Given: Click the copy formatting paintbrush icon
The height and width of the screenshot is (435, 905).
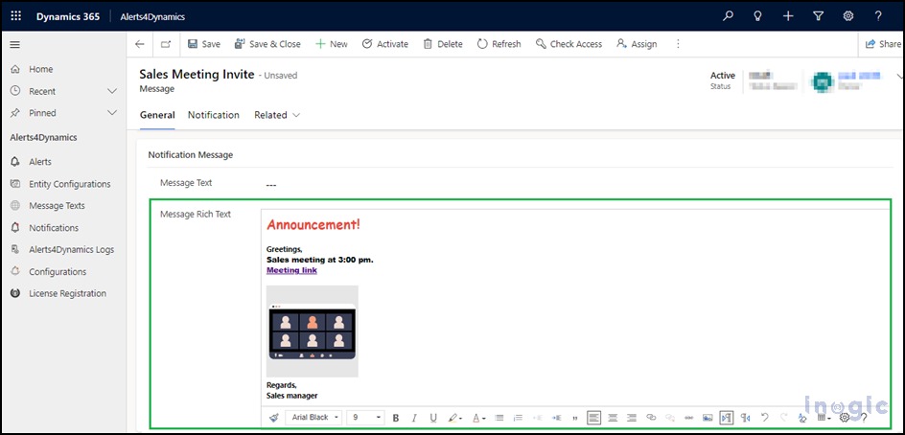Looking at the screenshot, I should (273, 417).
